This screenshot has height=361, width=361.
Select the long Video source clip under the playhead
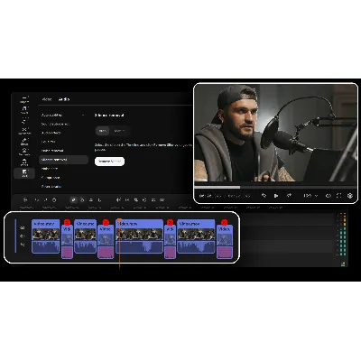pyautogui.click(x=140, y=236)
